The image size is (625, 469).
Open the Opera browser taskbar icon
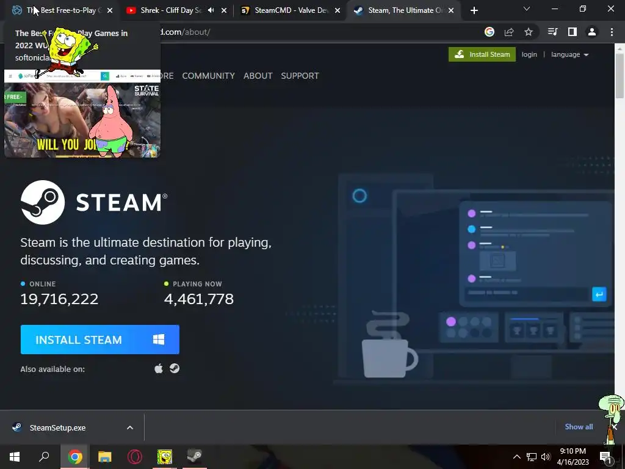tap(135, 457)
